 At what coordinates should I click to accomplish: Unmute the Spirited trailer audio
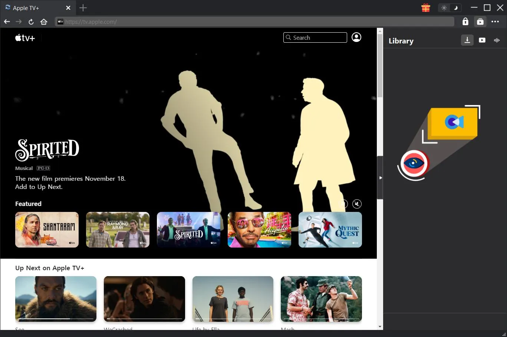coord(356,204)
